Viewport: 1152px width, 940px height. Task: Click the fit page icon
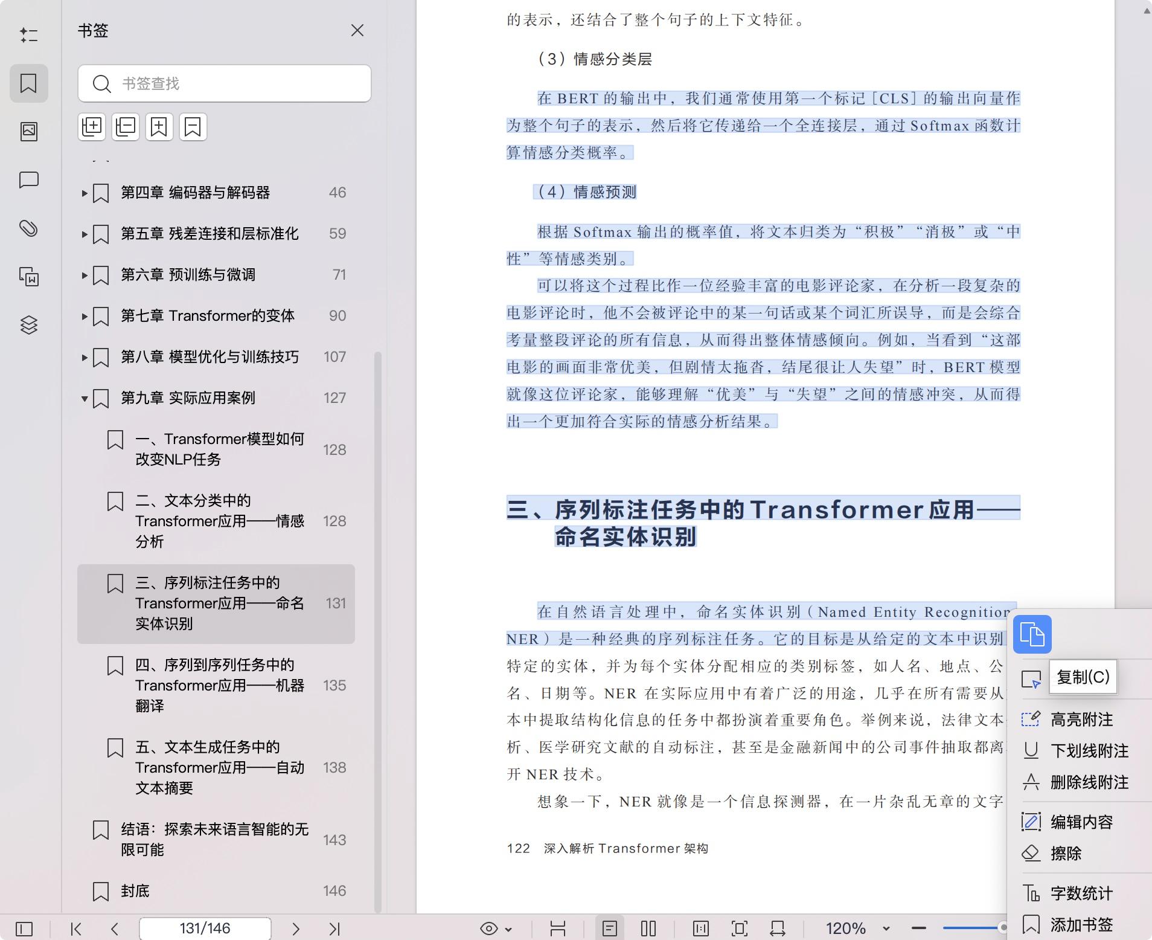click(x=740, y=929)
